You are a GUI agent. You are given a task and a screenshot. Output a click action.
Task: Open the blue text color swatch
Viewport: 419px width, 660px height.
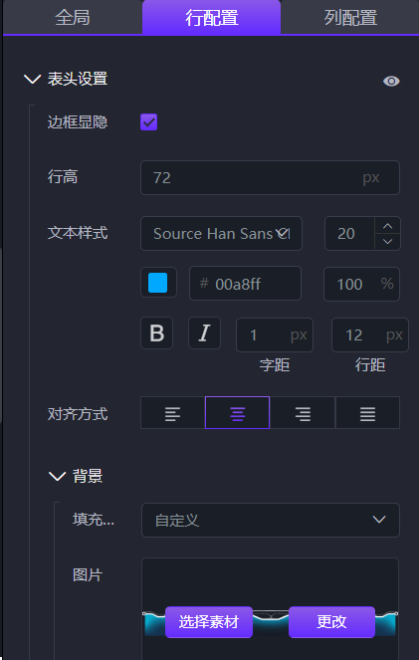point(158,283)
